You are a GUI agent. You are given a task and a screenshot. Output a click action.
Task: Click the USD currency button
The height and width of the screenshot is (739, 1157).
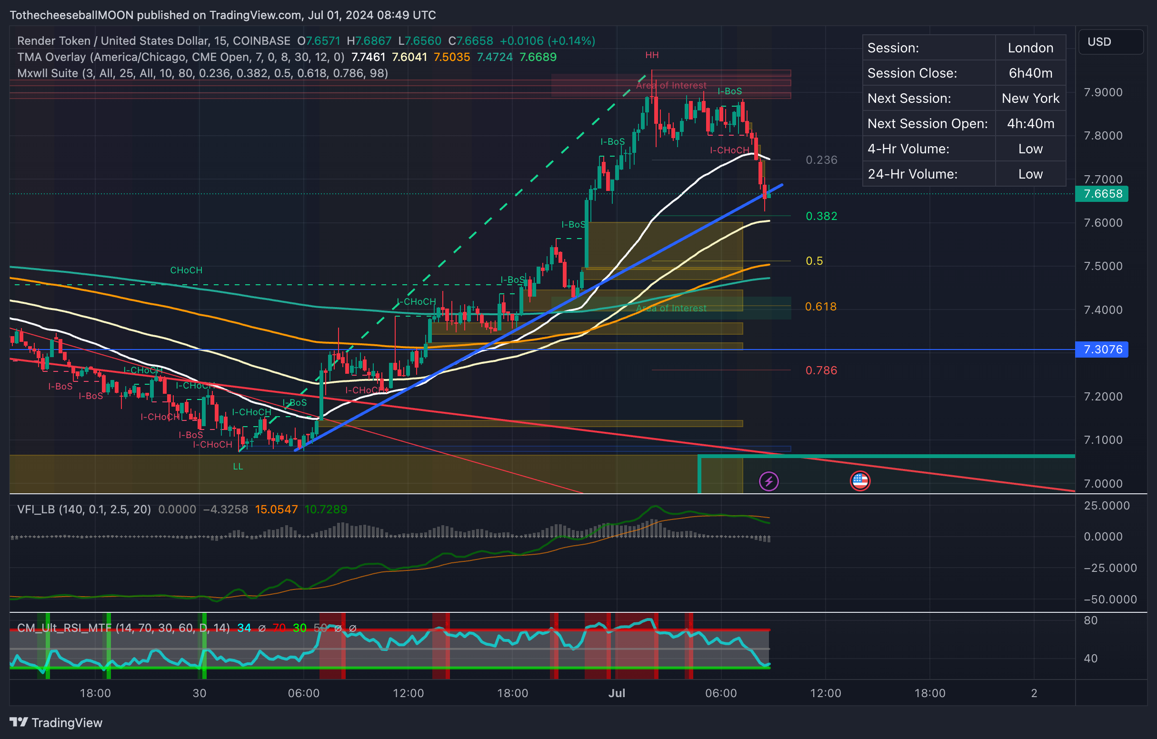[1110, 42]
